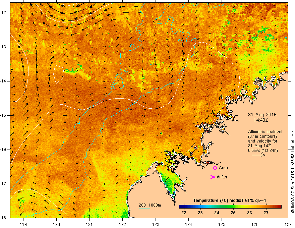Click longitude axis label 123
This screenshot has height=228, width=295.
coord(156,224)
